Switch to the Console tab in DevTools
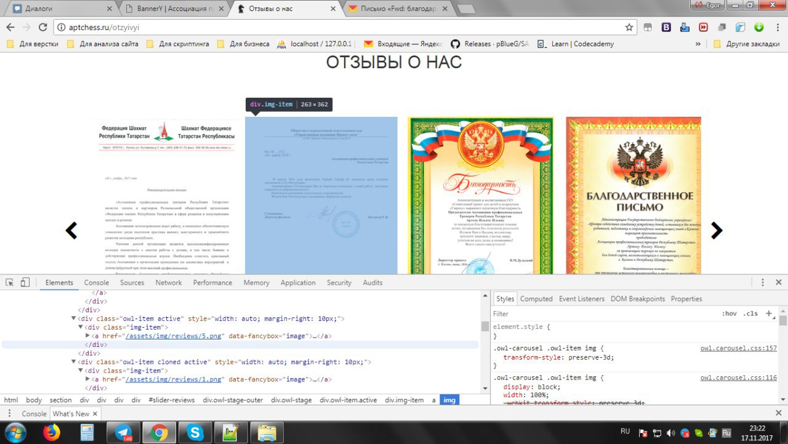Screen dimensions: 788x444 coord(97,283)
